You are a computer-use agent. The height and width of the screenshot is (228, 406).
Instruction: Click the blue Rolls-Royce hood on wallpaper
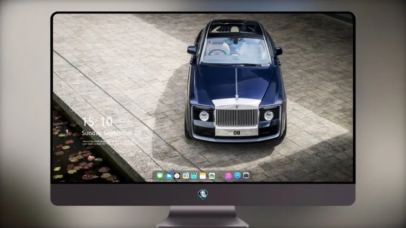(x=235, y=82)
